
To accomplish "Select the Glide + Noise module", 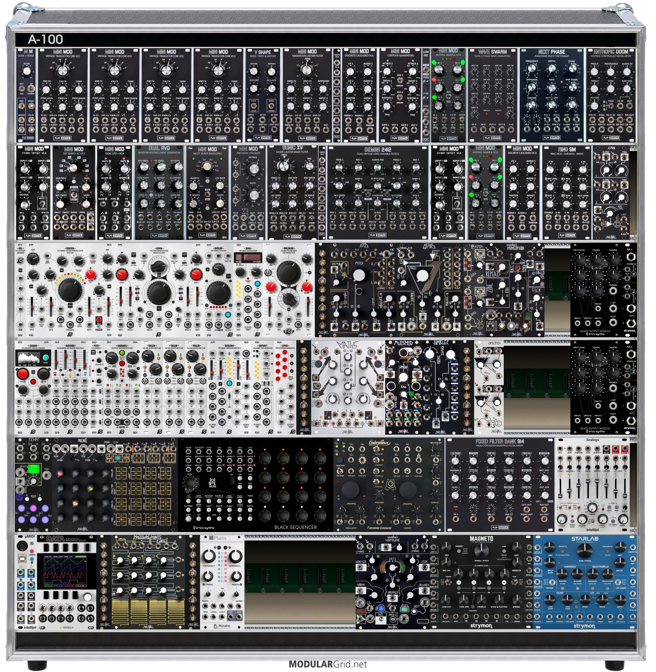I will [26, 95].
